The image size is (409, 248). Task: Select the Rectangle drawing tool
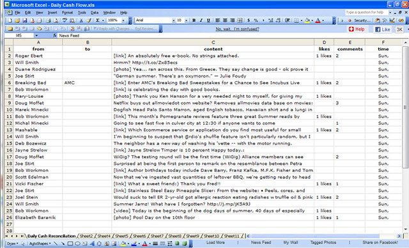[70, 244]
